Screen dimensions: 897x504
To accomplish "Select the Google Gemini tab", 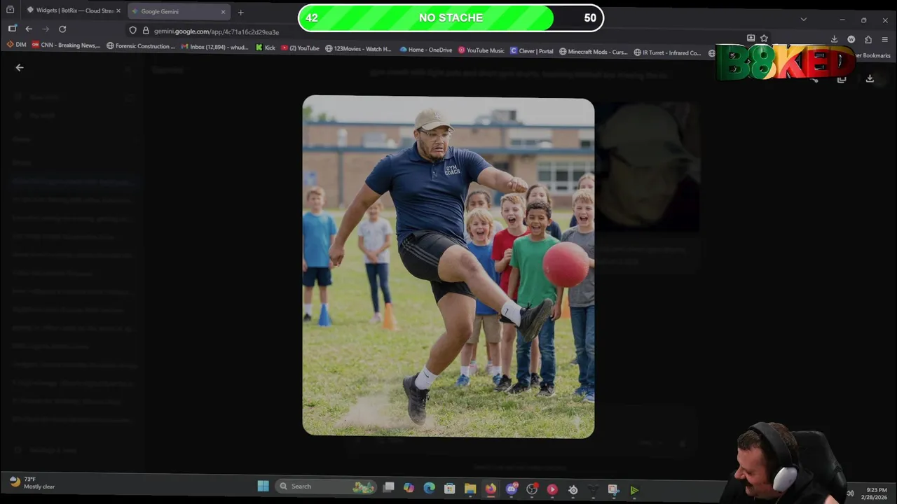I will pyautogui.click(x=179, y=11).
